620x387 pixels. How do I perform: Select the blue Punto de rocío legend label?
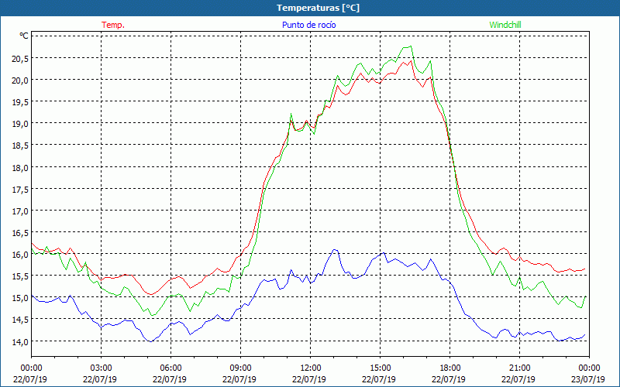click(x=308, y=25)
